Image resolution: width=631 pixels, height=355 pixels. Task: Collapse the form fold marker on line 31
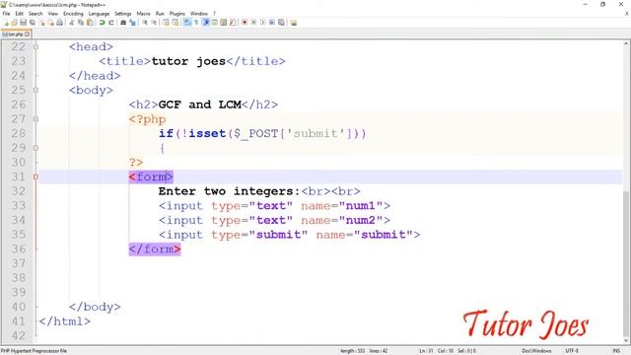point(35,177)
